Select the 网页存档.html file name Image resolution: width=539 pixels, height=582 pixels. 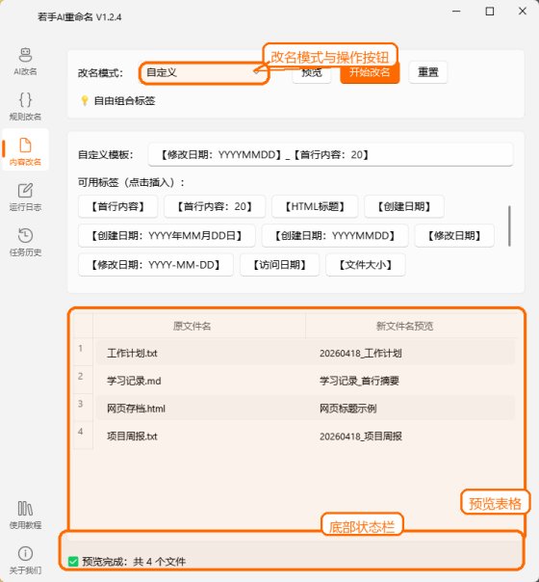[136, 409]
